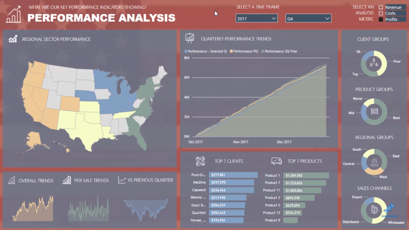Select Colorado on the regional map
409x230 pixels.
pyautogui.click(x=70, y=103)
